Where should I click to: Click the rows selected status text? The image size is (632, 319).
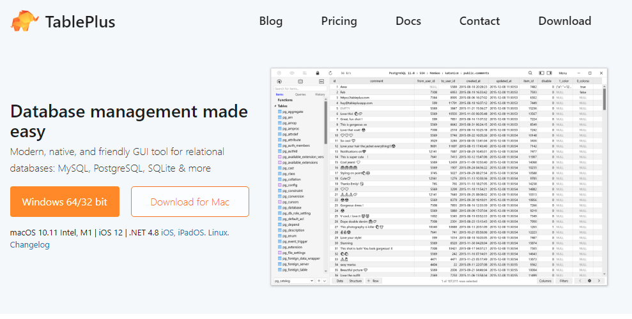point(459,281)
